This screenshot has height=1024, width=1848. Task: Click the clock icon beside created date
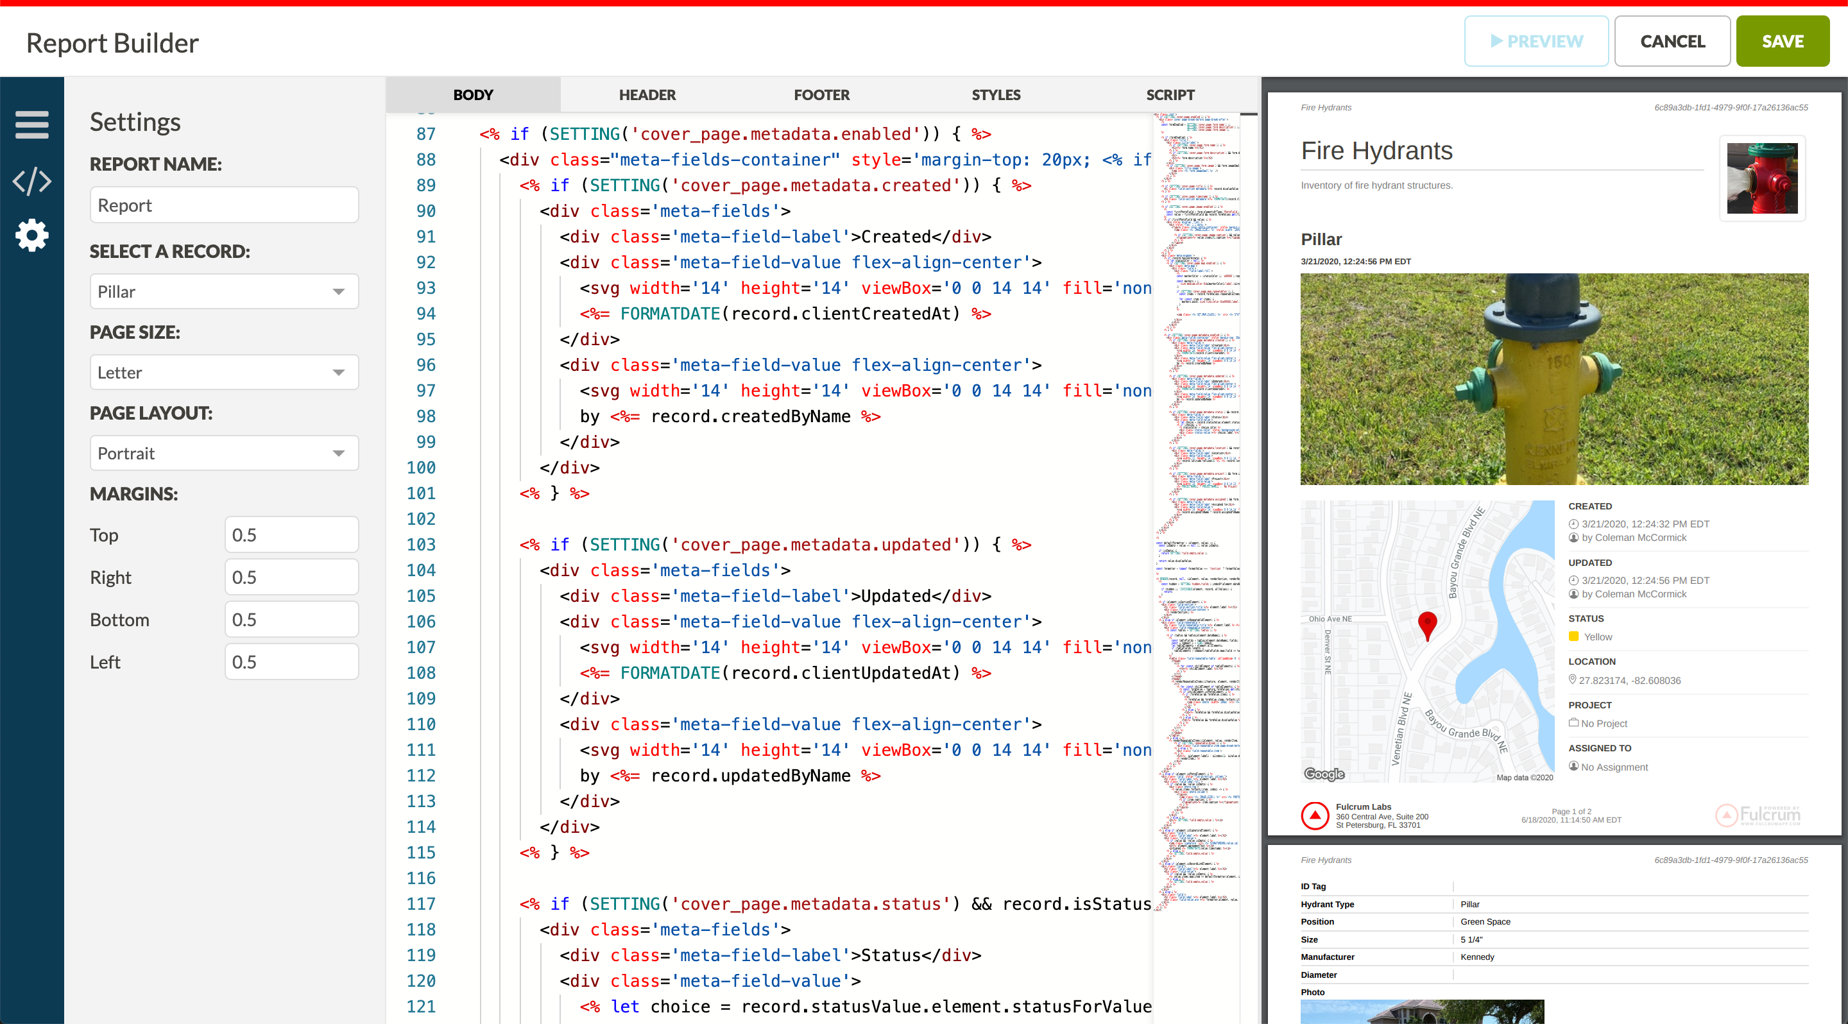[x=1573, y=524]
